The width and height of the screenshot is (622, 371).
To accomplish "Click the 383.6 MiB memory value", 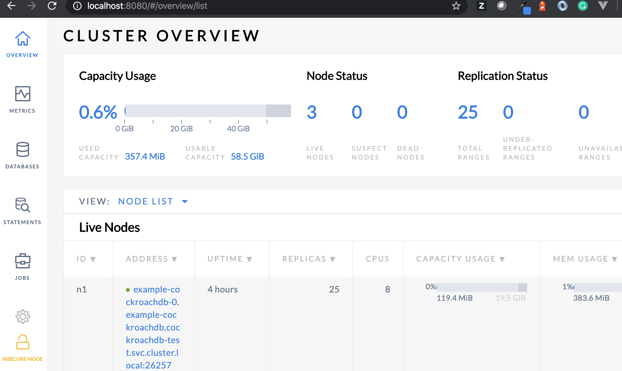I will tap(591, 298).
